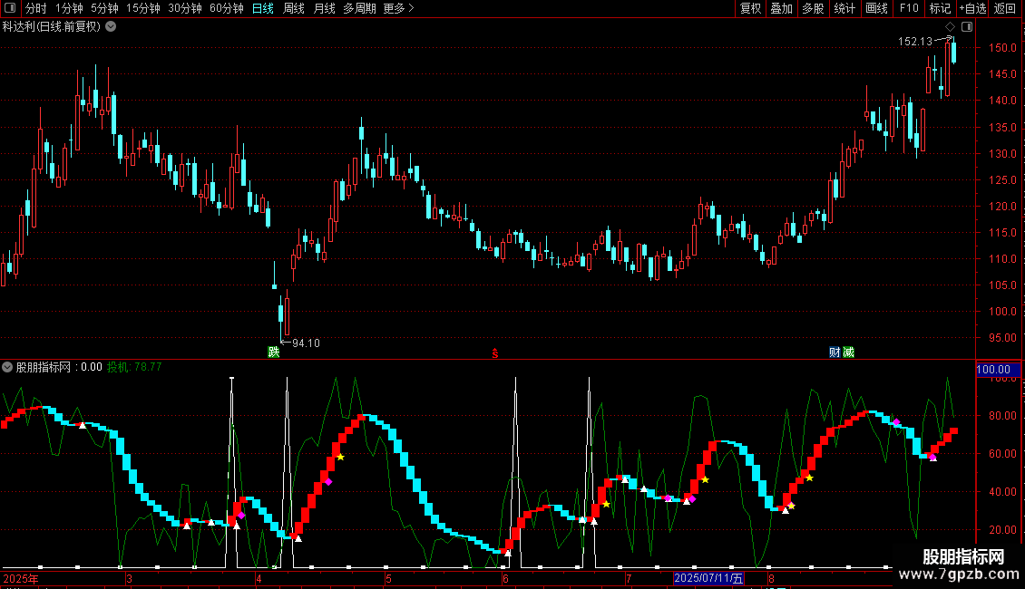The height and width of the screenshot is (589, 1025).
Task: Open dropdown beside 科达利 chart title
Action: click(x=112, y=26)
